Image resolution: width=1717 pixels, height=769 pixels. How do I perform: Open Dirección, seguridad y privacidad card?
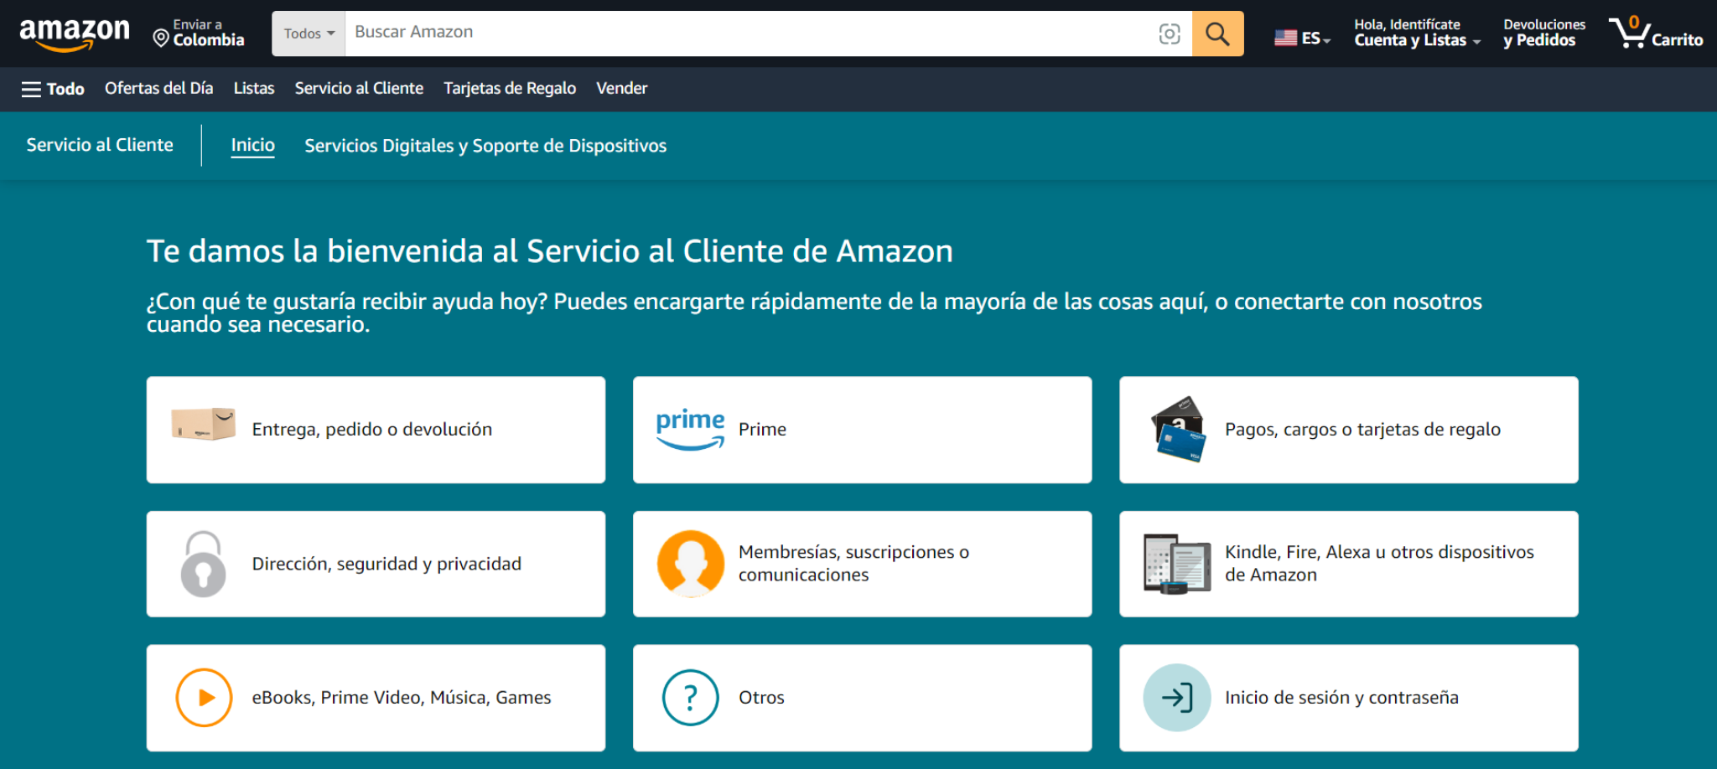[x=376, y=564]
